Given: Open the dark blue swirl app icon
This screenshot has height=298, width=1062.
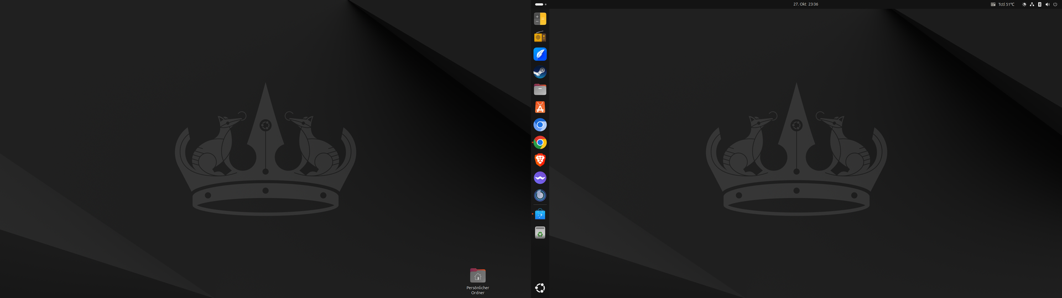Looking at the screenshot, I should coord(540,195).
